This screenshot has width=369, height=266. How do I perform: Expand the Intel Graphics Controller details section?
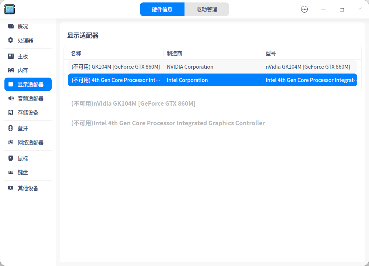[168, 123]
